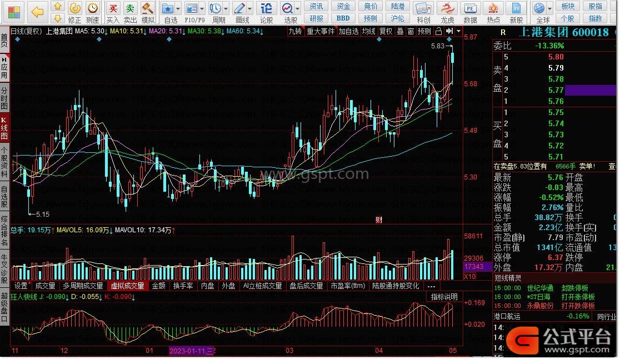Open the colorful four-square home icon
Viewport: 620px width, 359px height.
pos(14,12)
